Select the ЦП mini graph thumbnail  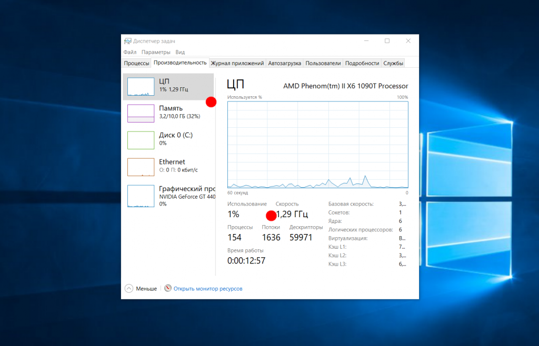[141, 87]
